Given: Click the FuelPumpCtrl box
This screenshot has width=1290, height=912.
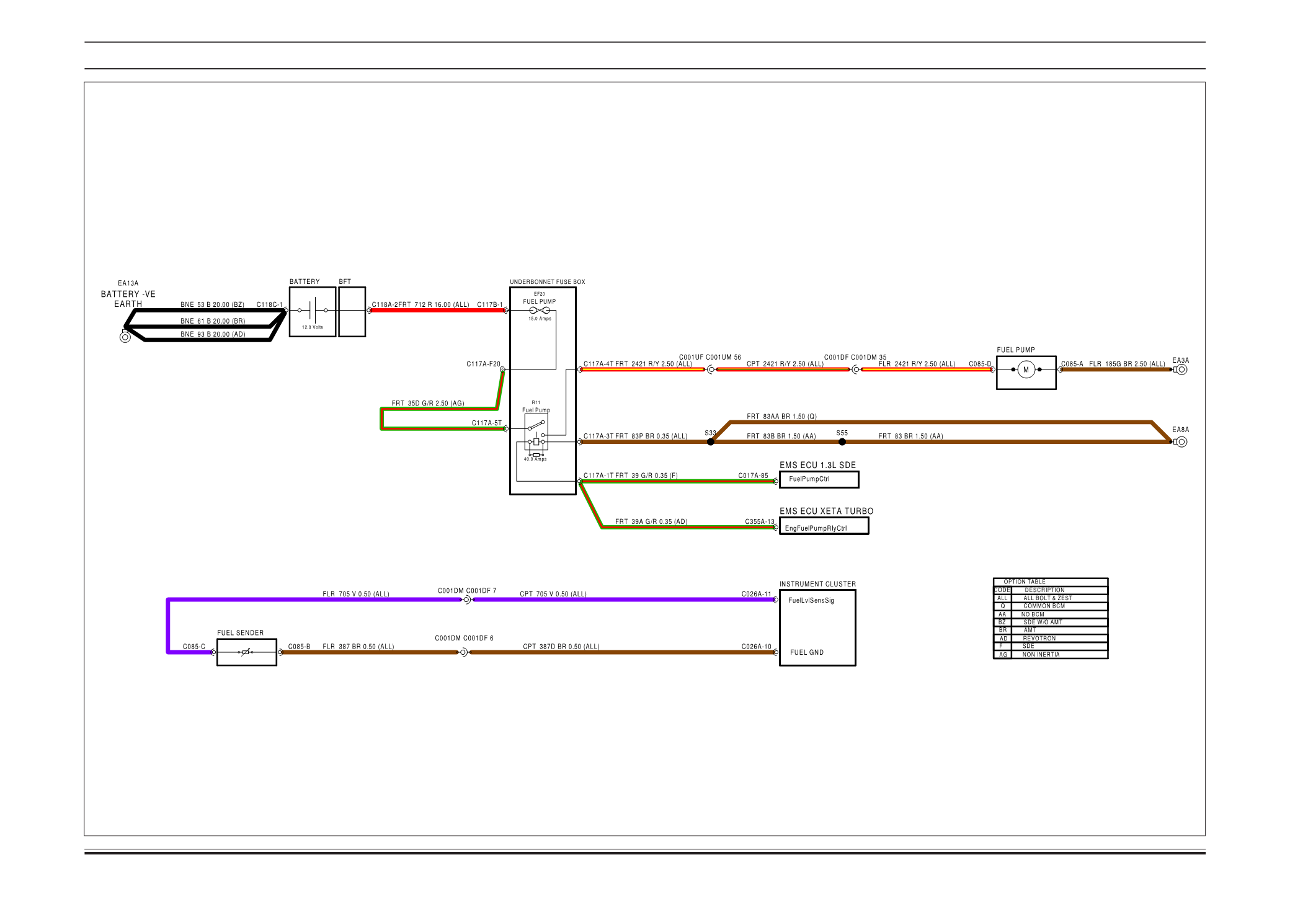Looking at the screenshot, I should [819, 479].
